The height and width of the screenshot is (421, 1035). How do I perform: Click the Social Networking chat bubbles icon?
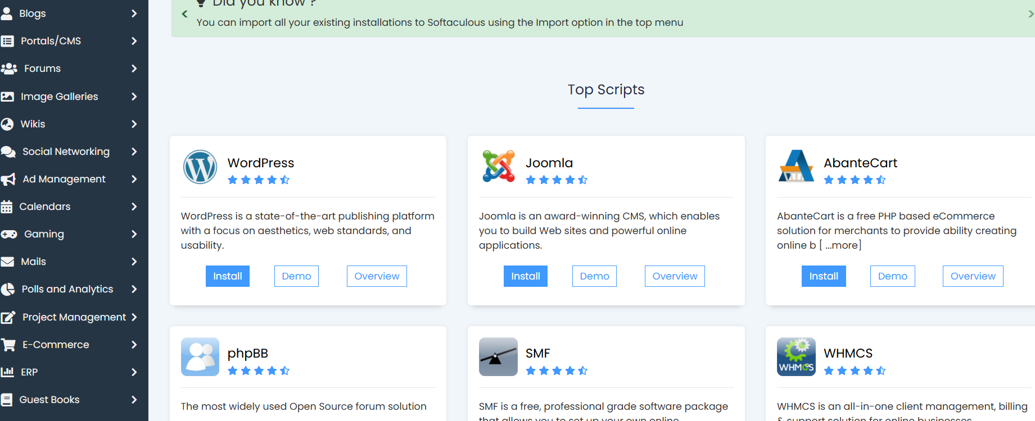coord(8,152)
